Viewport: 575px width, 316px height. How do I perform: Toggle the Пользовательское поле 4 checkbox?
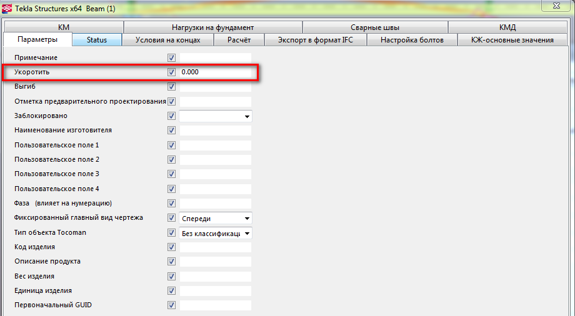(x=171, y=189)
